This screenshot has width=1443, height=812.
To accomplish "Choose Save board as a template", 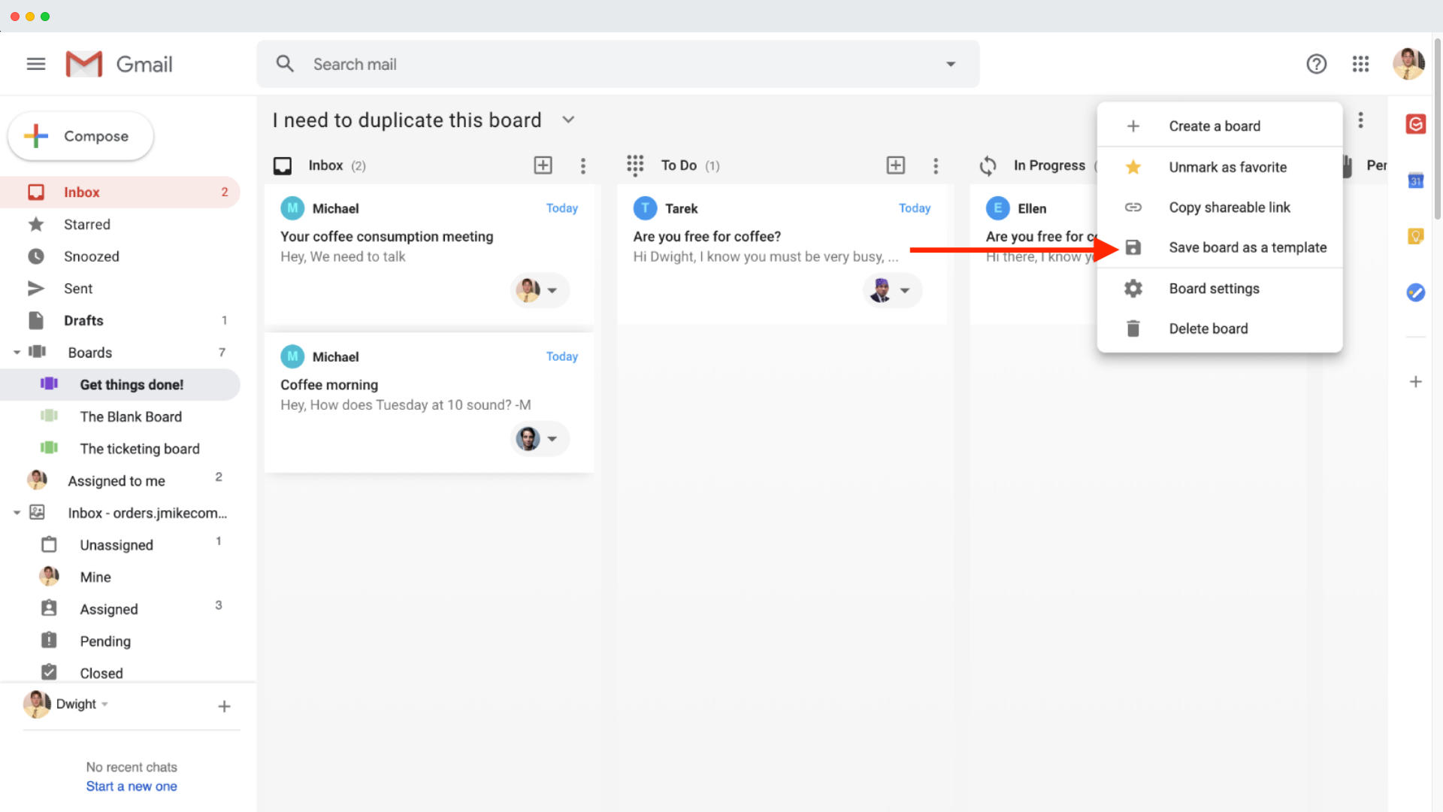I will click(1219, 247).
